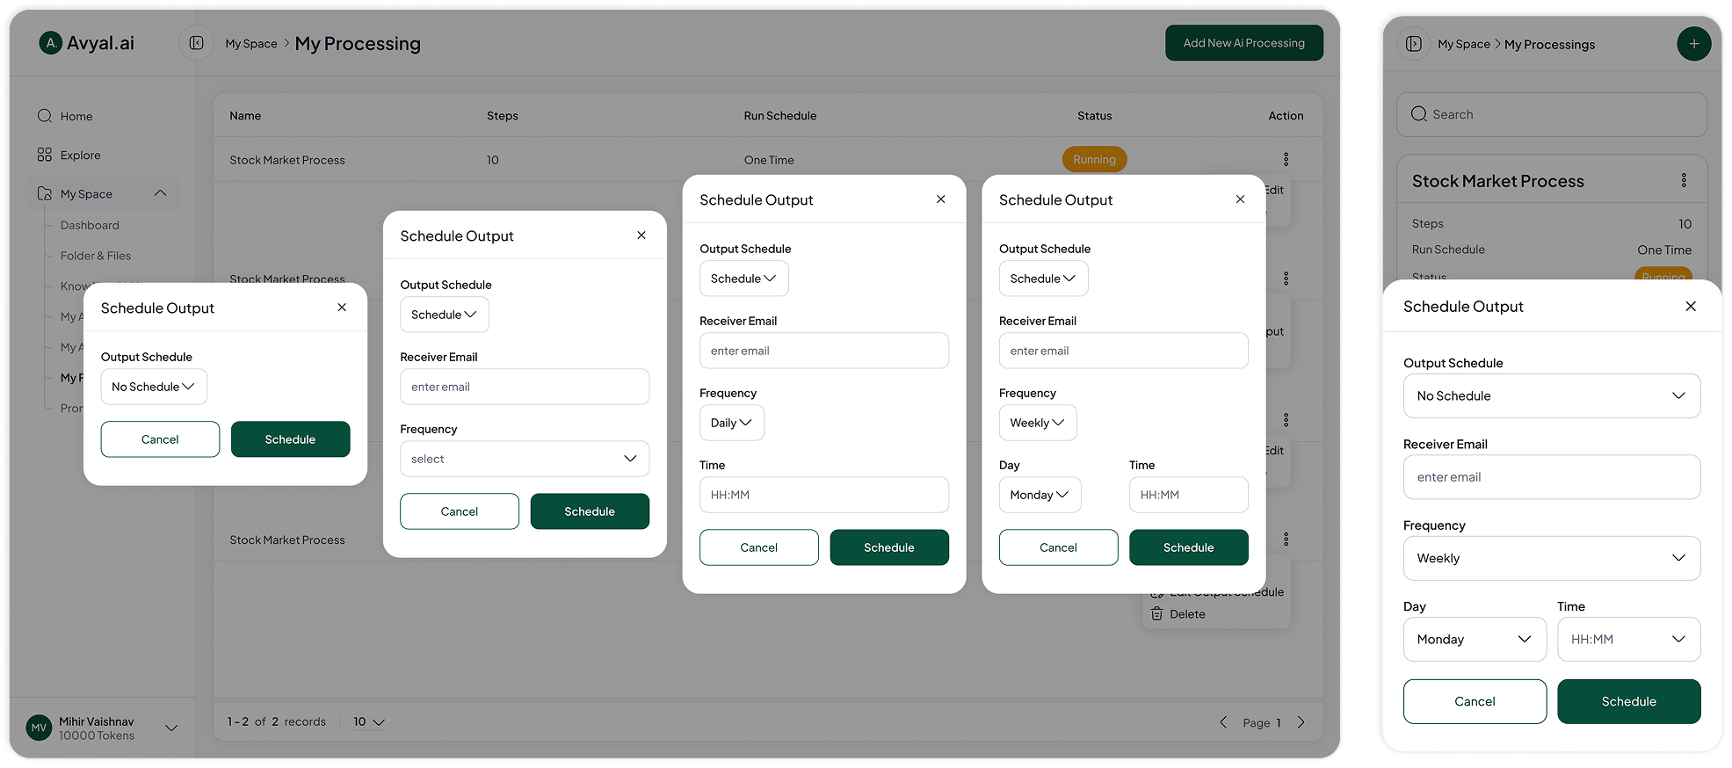Screen dimensions: 1732x768
Task: Click Cancel in the No Schedule dialog
Action: tap(160, 439)
